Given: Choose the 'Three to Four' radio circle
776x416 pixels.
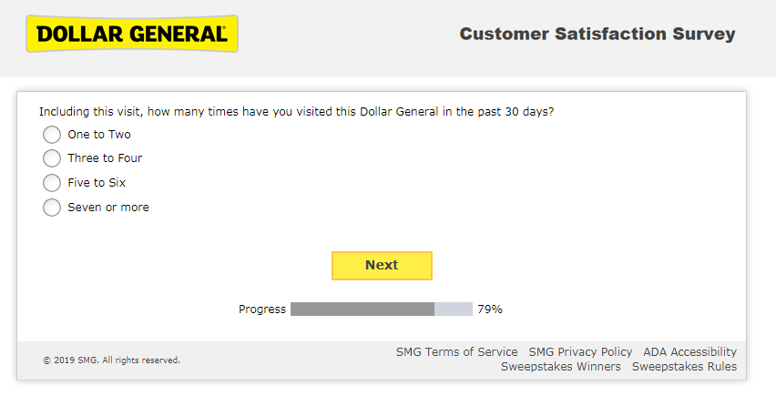Looking at the screenshot, I should (x=52, y=158).
